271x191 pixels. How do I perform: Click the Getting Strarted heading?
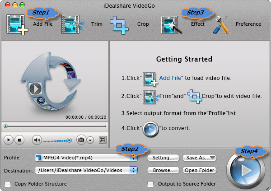point(184,59)
